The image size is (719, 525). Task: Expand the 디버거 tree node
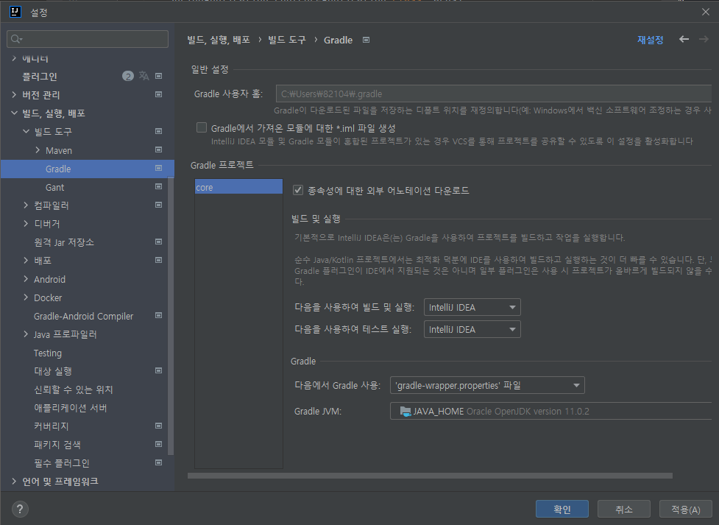[26, 224]
